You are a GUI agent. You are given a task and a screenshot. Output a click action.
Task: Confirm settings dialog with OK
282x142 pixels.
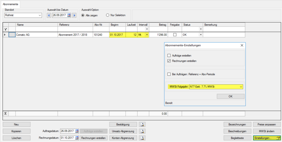click(x=230, y=96)
